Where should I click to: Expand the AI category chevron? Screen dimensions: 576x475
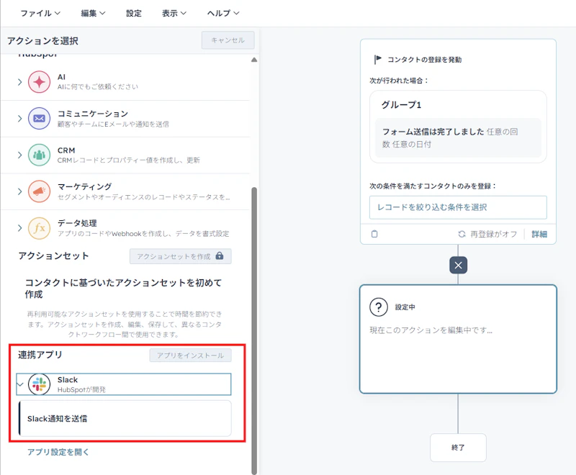tap(20, 82)
